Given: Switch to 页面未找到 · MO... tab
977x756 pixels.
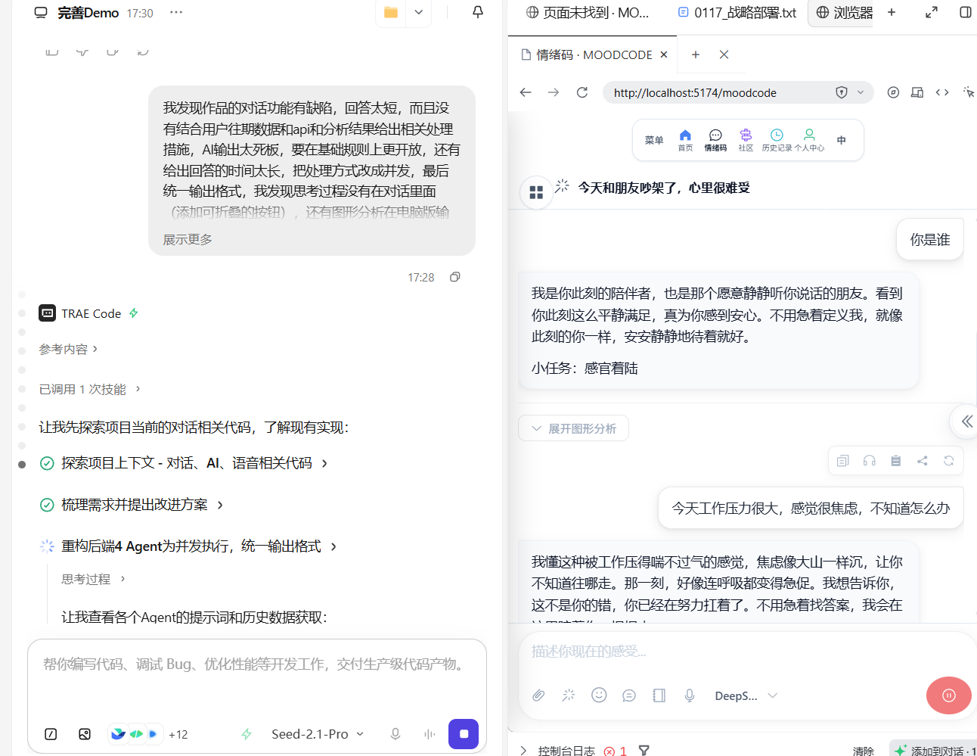Looking at the screenshot, I should tap(588, 12).
